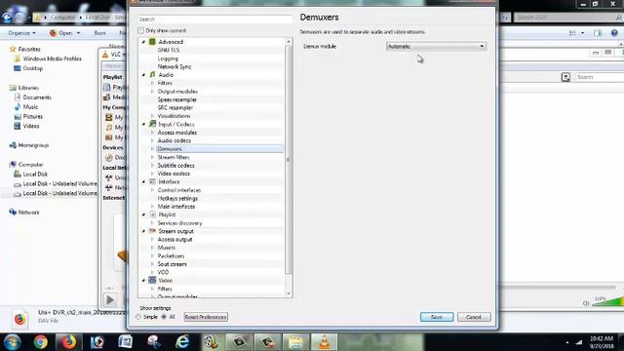Select Demuxers in the tree

click(x=170, y=149)
